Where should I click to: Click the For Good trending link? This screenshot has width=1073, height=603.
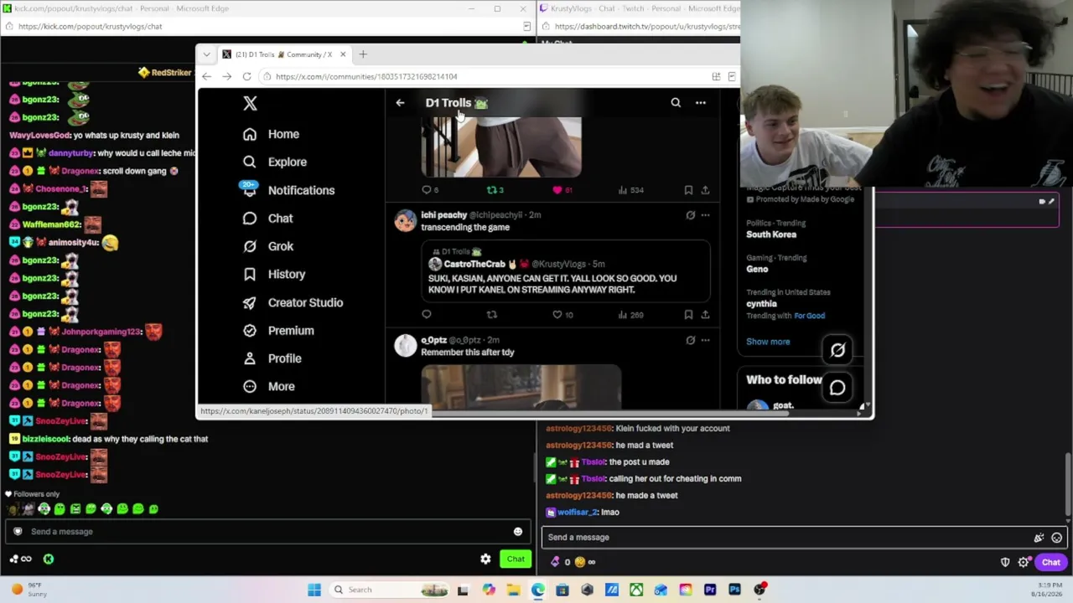(809, 316)
